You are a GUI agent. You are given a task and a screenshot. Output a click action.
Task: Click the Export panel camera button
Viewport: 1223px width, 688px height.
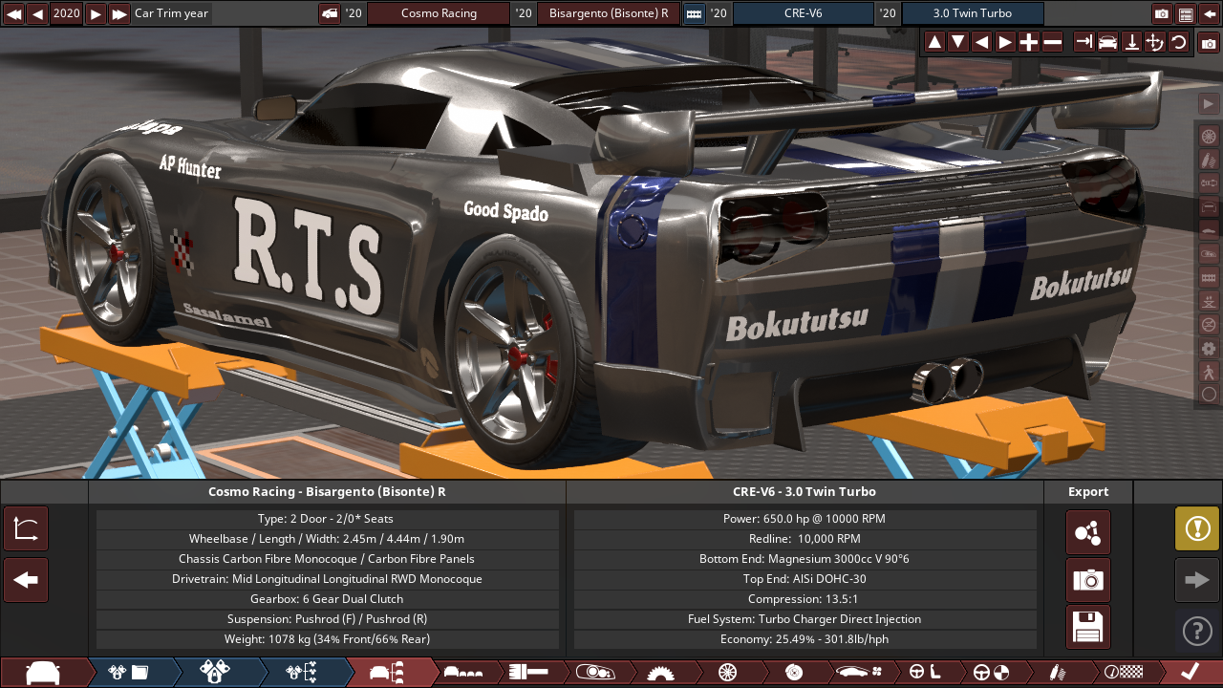(x=1088, y=580)
